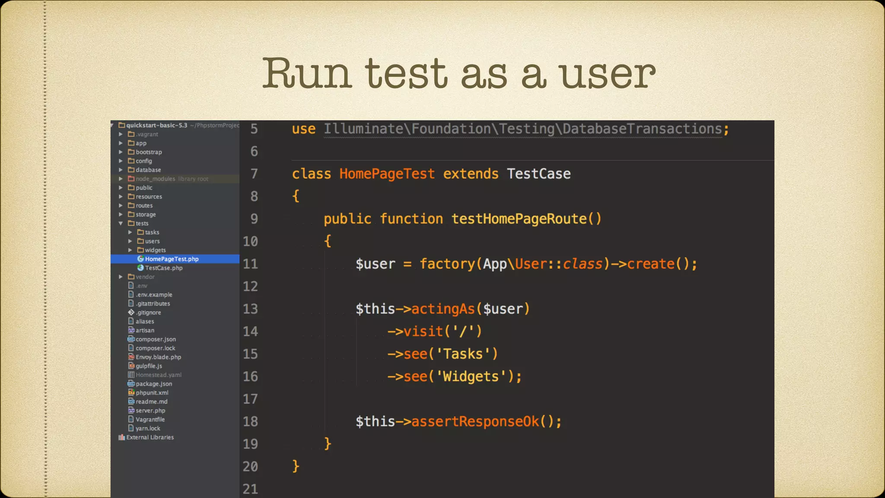Viewport: 885px width, 498px height.
Task: Expand the vendor folder arrow
Action: click(121, 277)
